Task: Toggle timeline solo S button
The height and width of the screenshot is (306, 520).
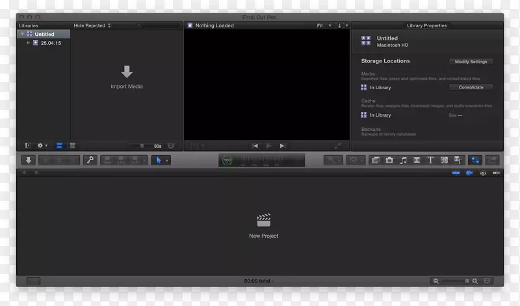Action: [x=483, y=173]
